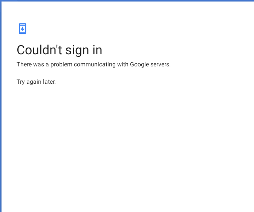Screen dimensions: 254x212
Task: Click the word "with" before Google
Action: [123, 65]
